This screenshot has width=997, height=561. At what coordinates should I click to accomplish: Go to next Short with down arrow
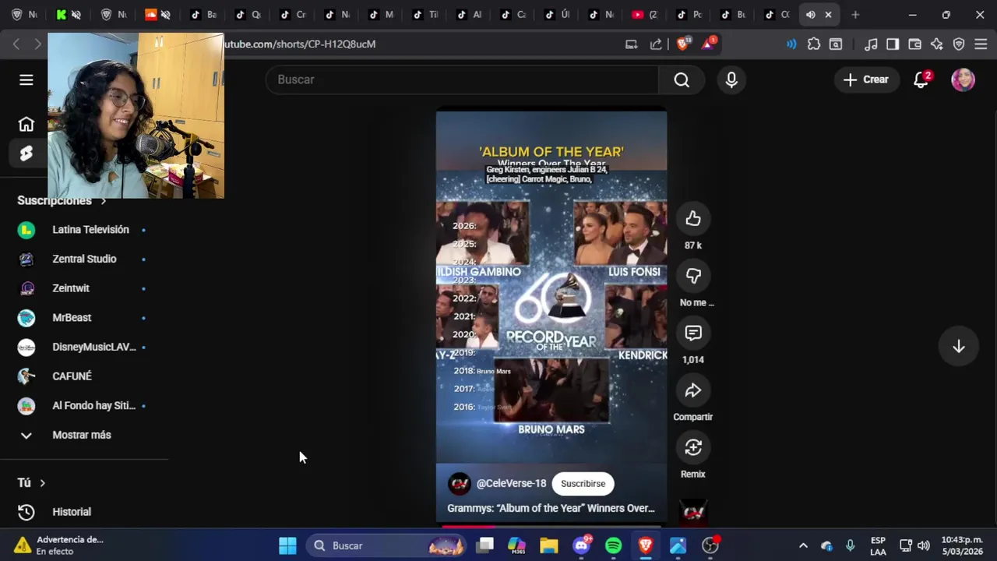pyautogui.click(x=959, y=347)
